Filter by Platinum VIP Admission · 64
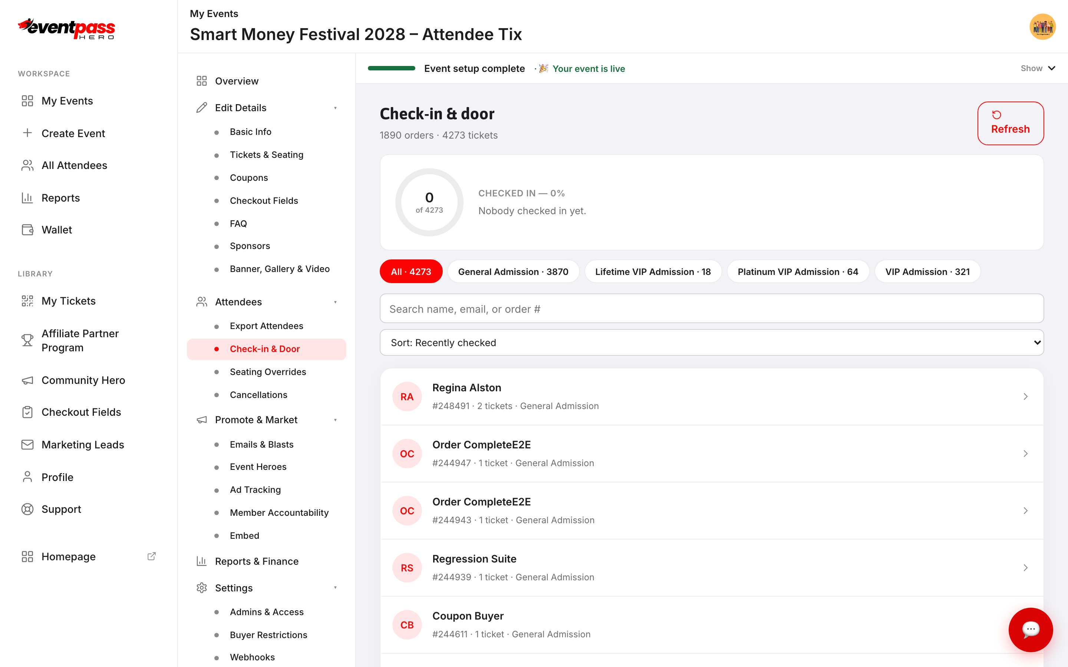The height and width of the screenshot is (667, 1068). point(798,271)
